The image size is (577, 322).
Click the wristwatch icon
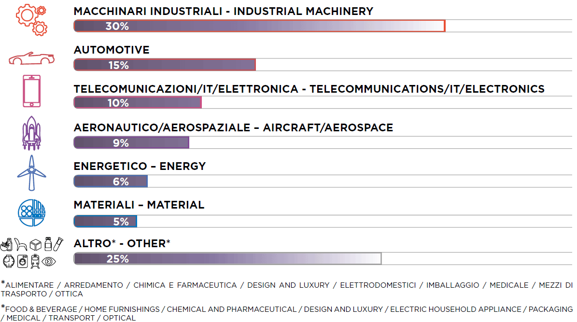tap(9, 261)
